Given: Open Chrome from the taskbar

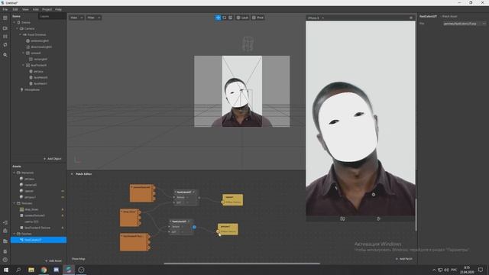Looking at the screenshot, I should point(44,270).
